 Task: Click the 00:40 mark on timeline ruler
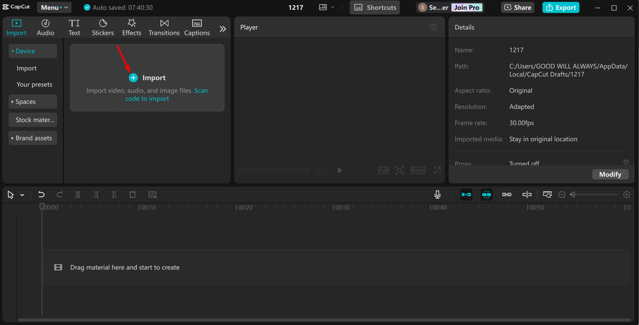439,207
